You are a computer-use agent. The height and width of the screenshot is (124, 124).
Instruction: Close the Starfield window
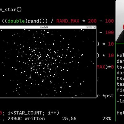point(94,27)
